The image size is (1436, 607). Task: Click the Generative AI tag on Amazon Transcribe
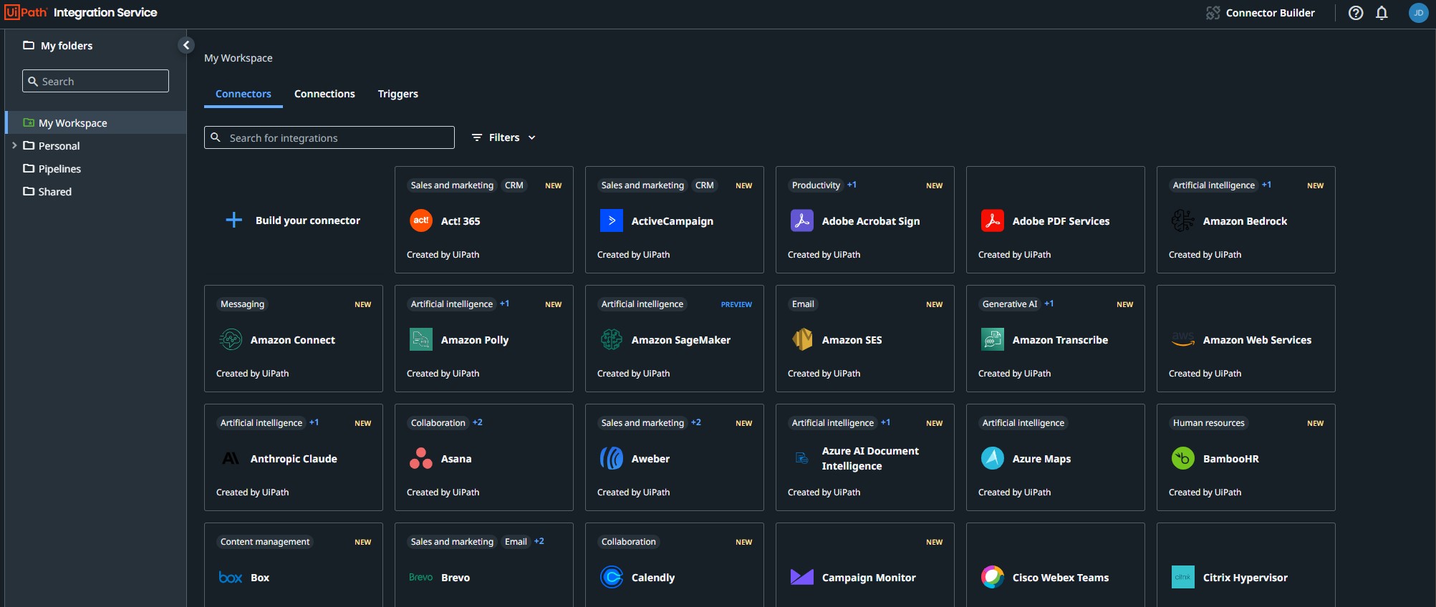(x=1010, y=304)
